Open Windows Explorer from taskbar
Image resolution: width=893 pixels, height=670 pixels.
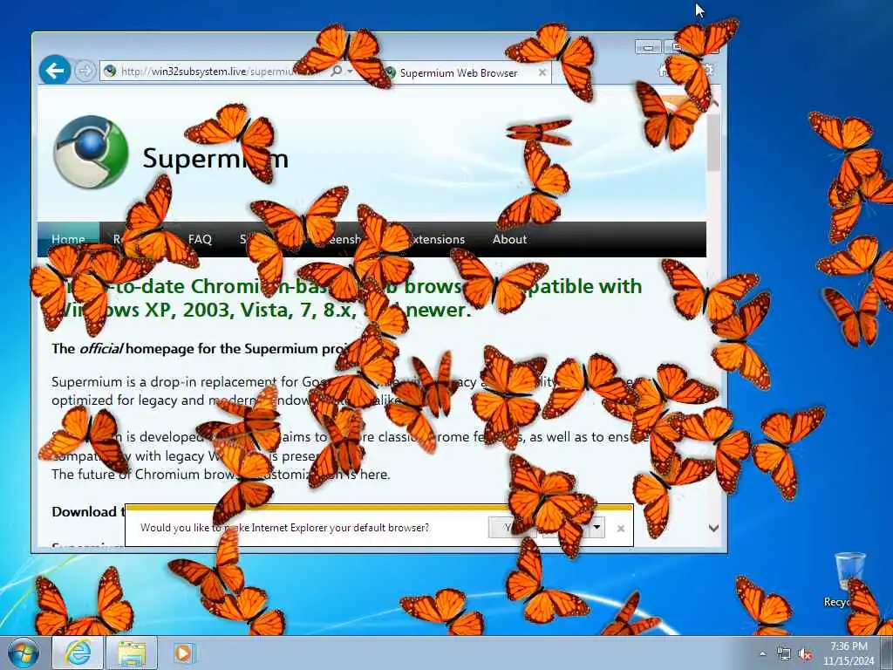click(x=132, y=653)
